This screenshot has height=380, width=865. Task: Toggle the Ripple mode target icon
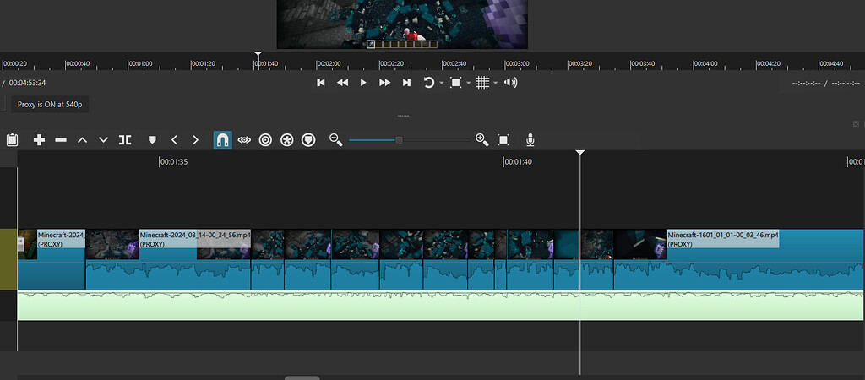(x=265, y=140)
